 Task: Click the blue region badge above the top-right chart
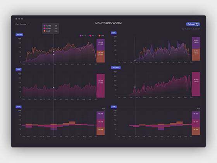(x=114, y=33)
